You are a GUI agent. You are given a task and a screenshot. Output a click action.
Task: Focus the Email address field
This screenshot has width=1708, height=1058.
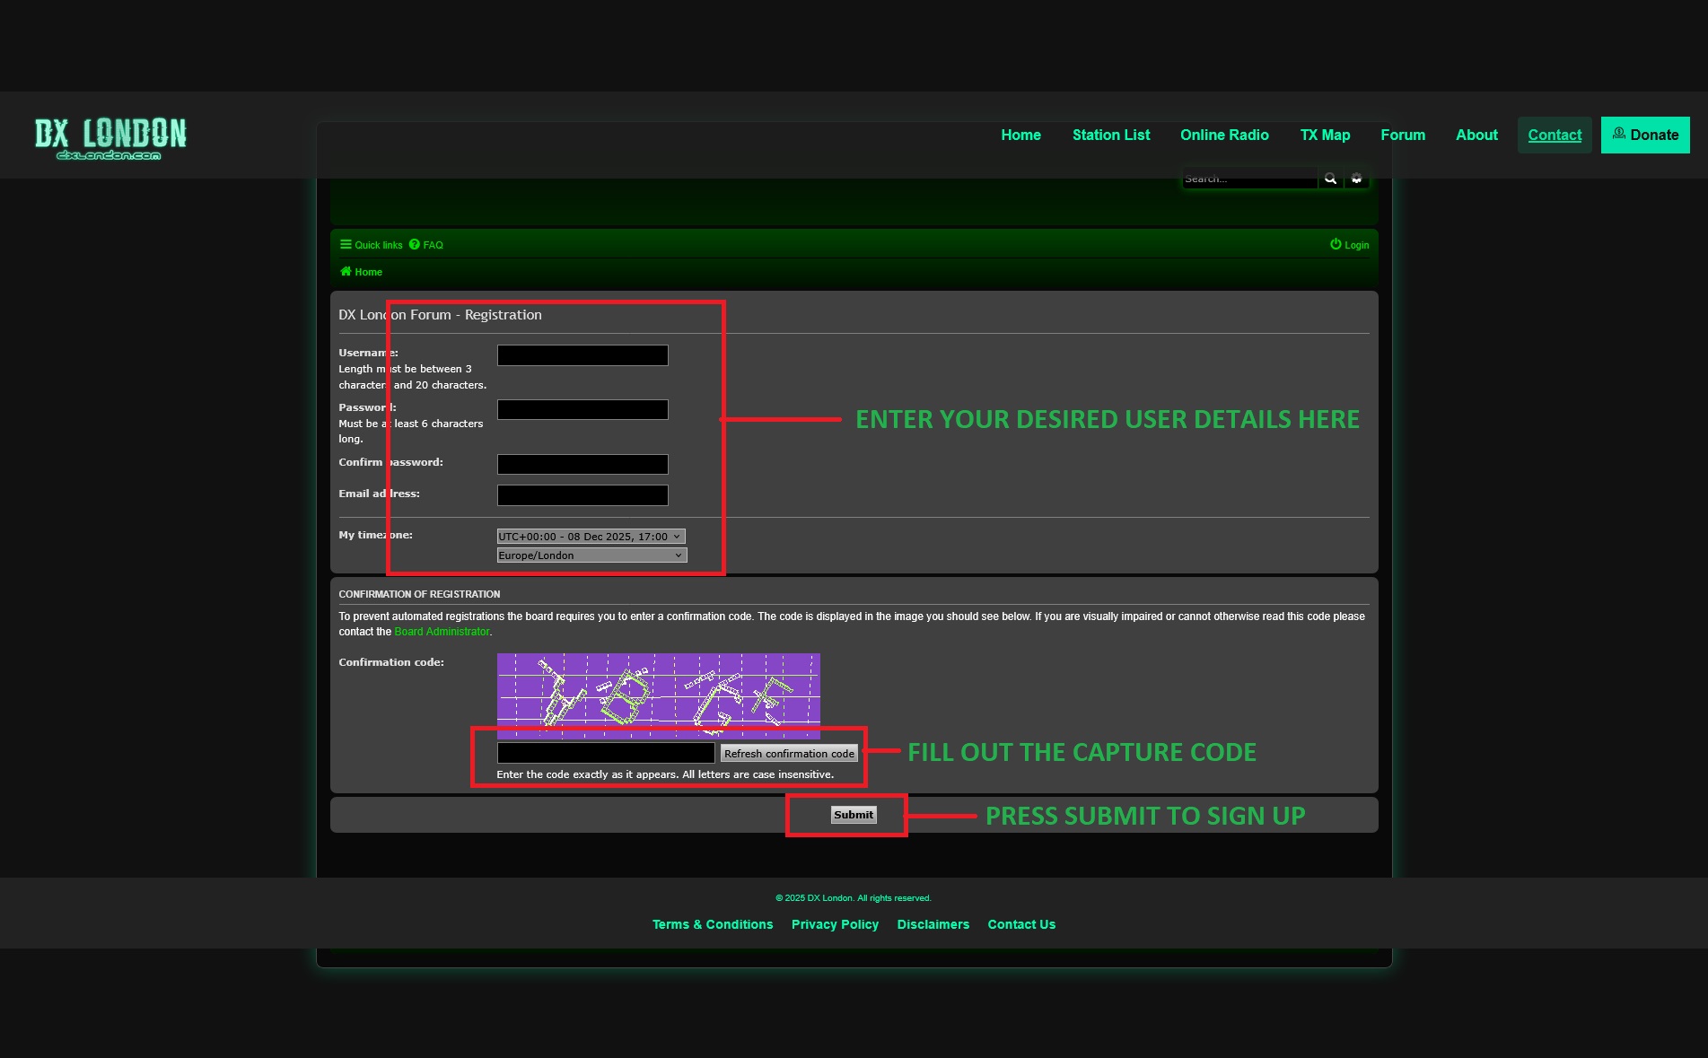[x=582, y=495]
